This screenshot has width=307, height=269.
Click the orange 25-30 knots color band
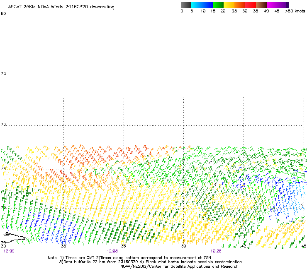pos(240,5)
